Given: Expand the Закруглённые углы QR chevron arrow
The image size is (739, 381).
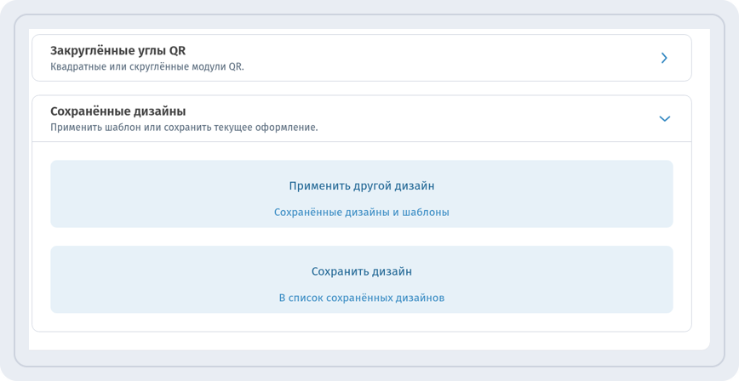Looking at the screenshot, I should coord(664,58).
